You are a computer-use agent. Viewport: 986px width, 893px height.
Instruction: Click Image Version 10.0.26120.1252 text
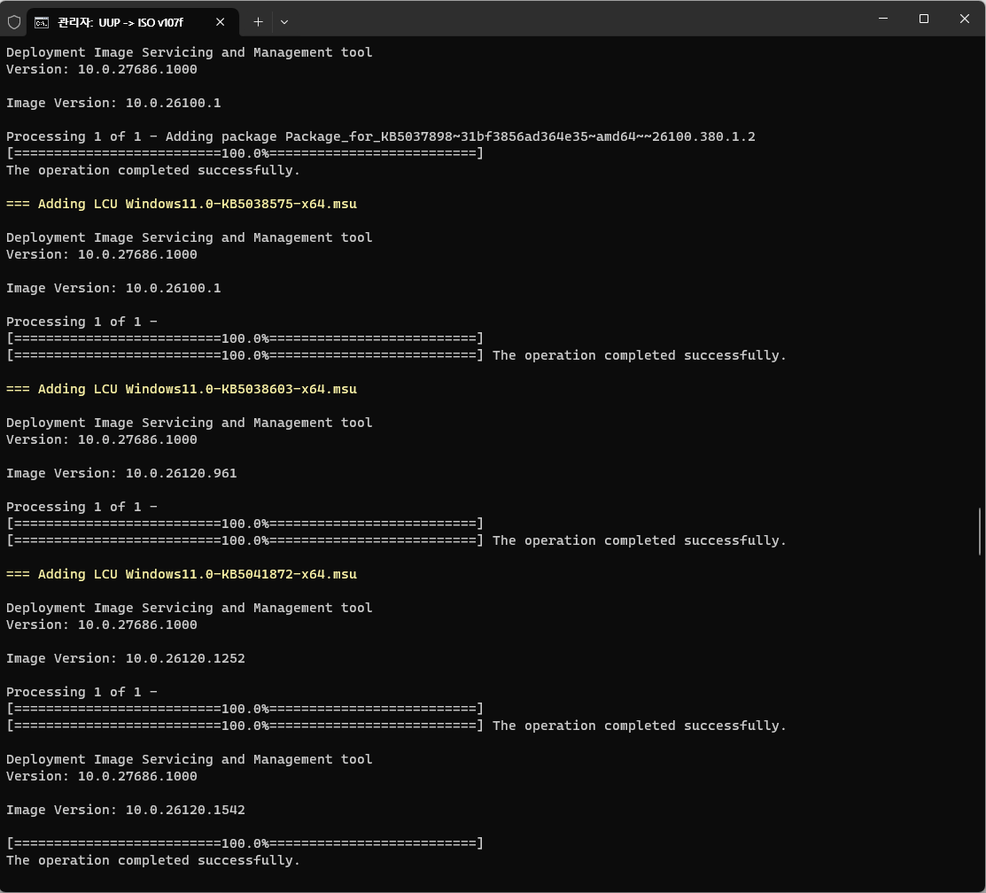(x=125, y=658)
